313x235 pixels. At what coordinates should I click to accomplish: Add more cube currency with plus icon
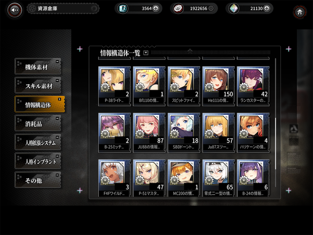156,8
